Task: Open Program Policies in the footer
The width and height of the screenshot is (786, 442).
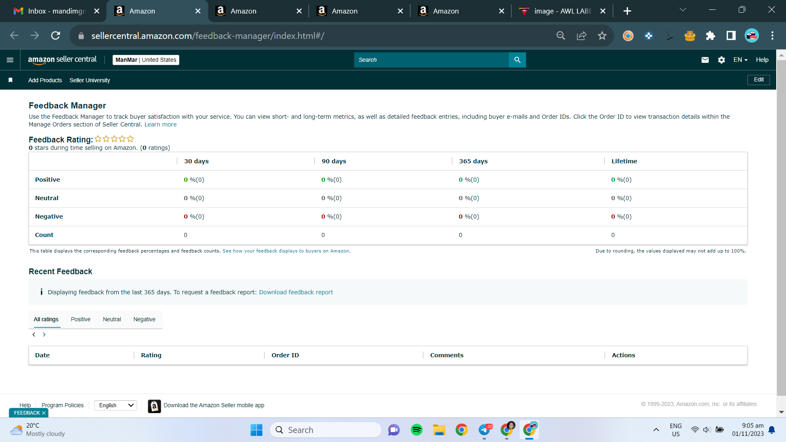Action: click(x=62, y=405)
